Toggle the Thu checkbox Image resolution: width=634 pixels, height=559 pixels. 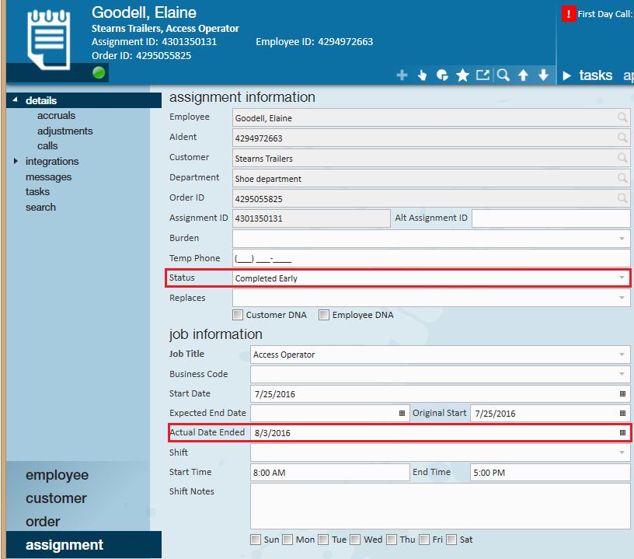tap(392, 540)
